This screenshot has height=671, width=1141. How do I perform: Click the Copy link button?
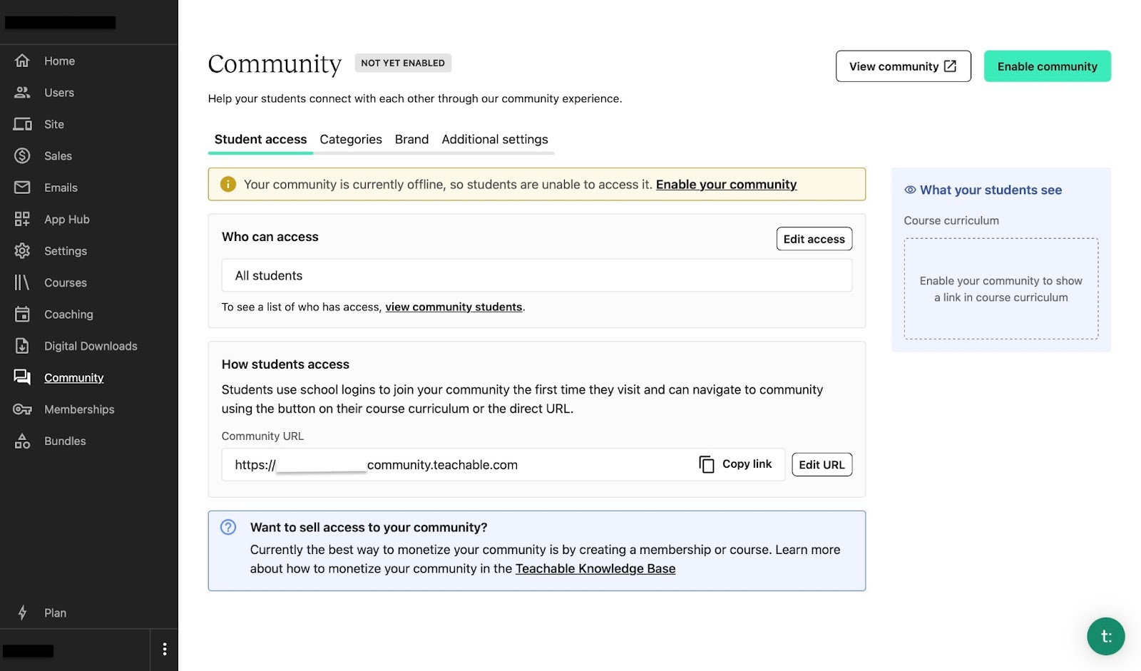pos(735,464)
